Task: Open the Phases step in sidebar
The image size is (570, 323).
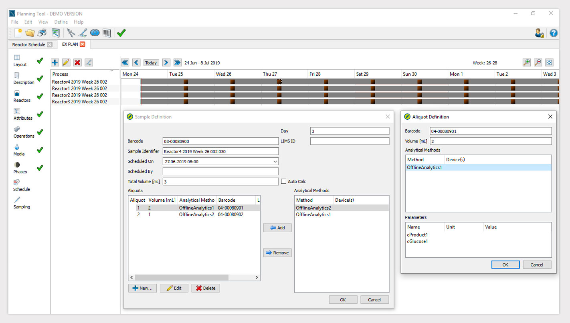Action: (x=20, y=168)
